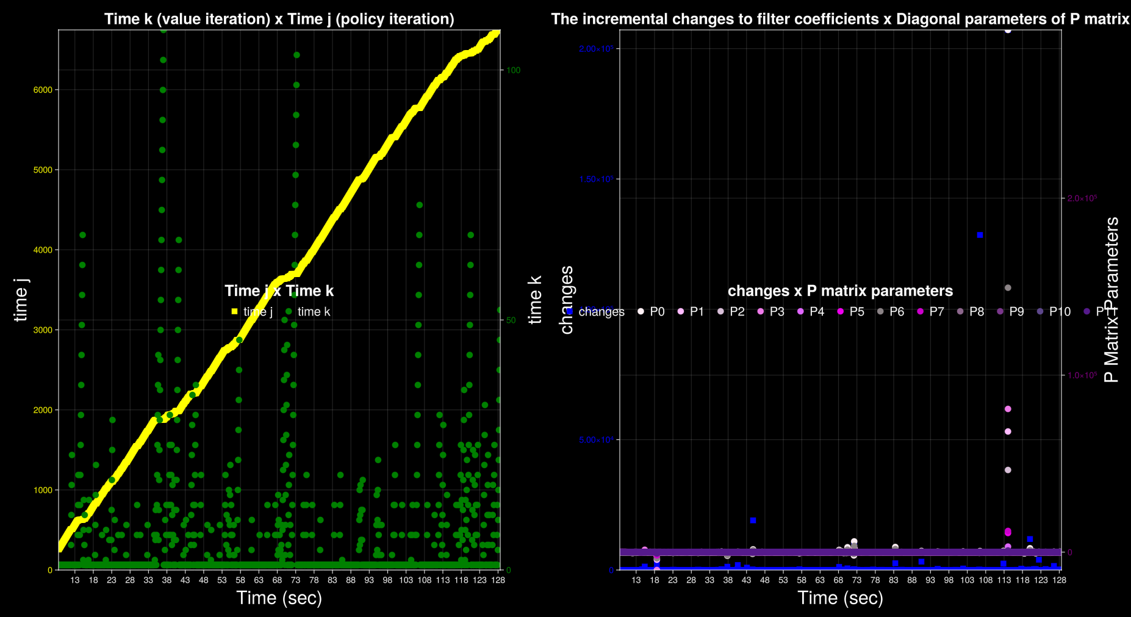Viewport: 1131px width, 617px height.
Task: Select the magenta P3 legend marker
Action: 760,311
